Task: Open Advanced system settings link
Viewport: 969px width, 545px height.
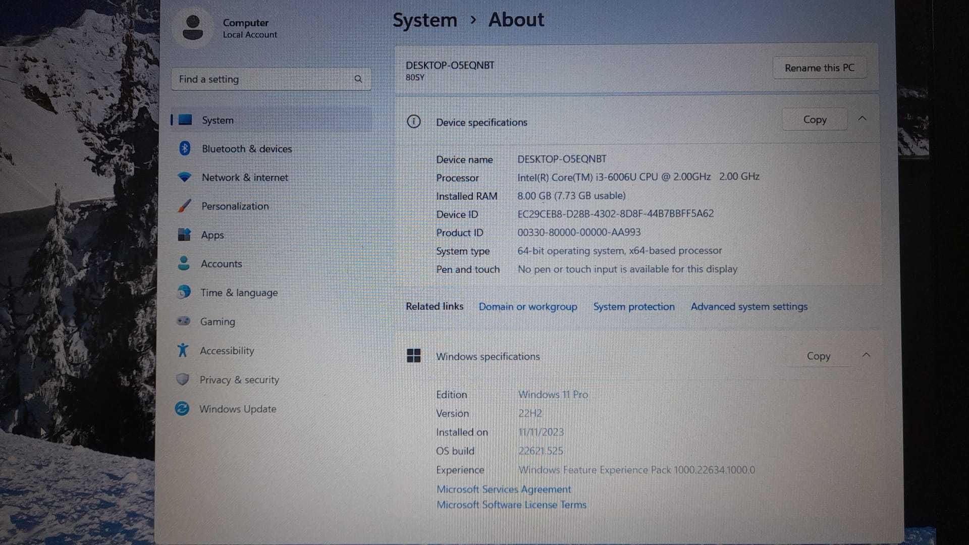Action: pyautogui.click(x=749, y=306)
